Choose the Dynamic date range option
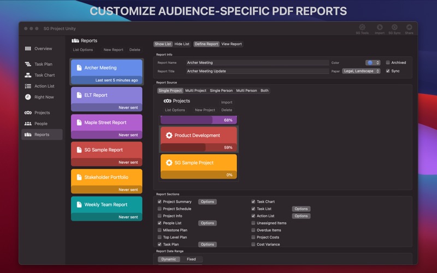 (169, 259)
